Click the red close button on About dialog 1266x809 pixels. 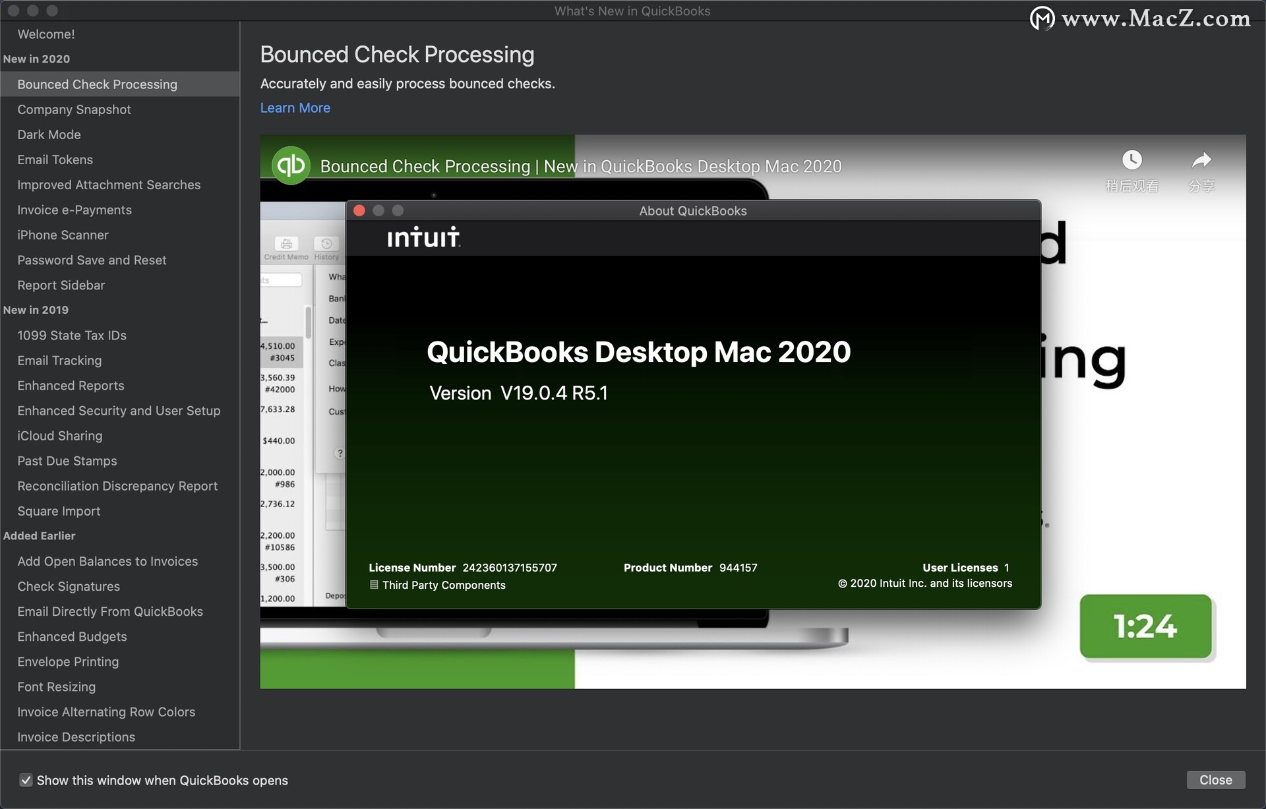tap(359, 210)
